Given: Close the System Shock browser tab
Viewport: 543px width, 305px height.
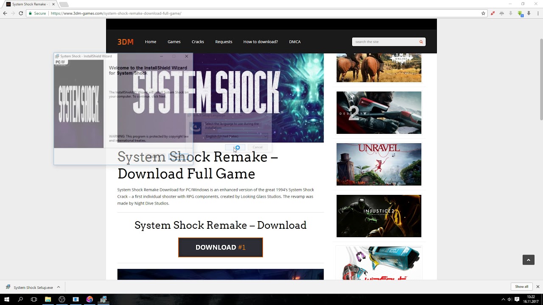Looking at the screenshot, I should 53,4.
